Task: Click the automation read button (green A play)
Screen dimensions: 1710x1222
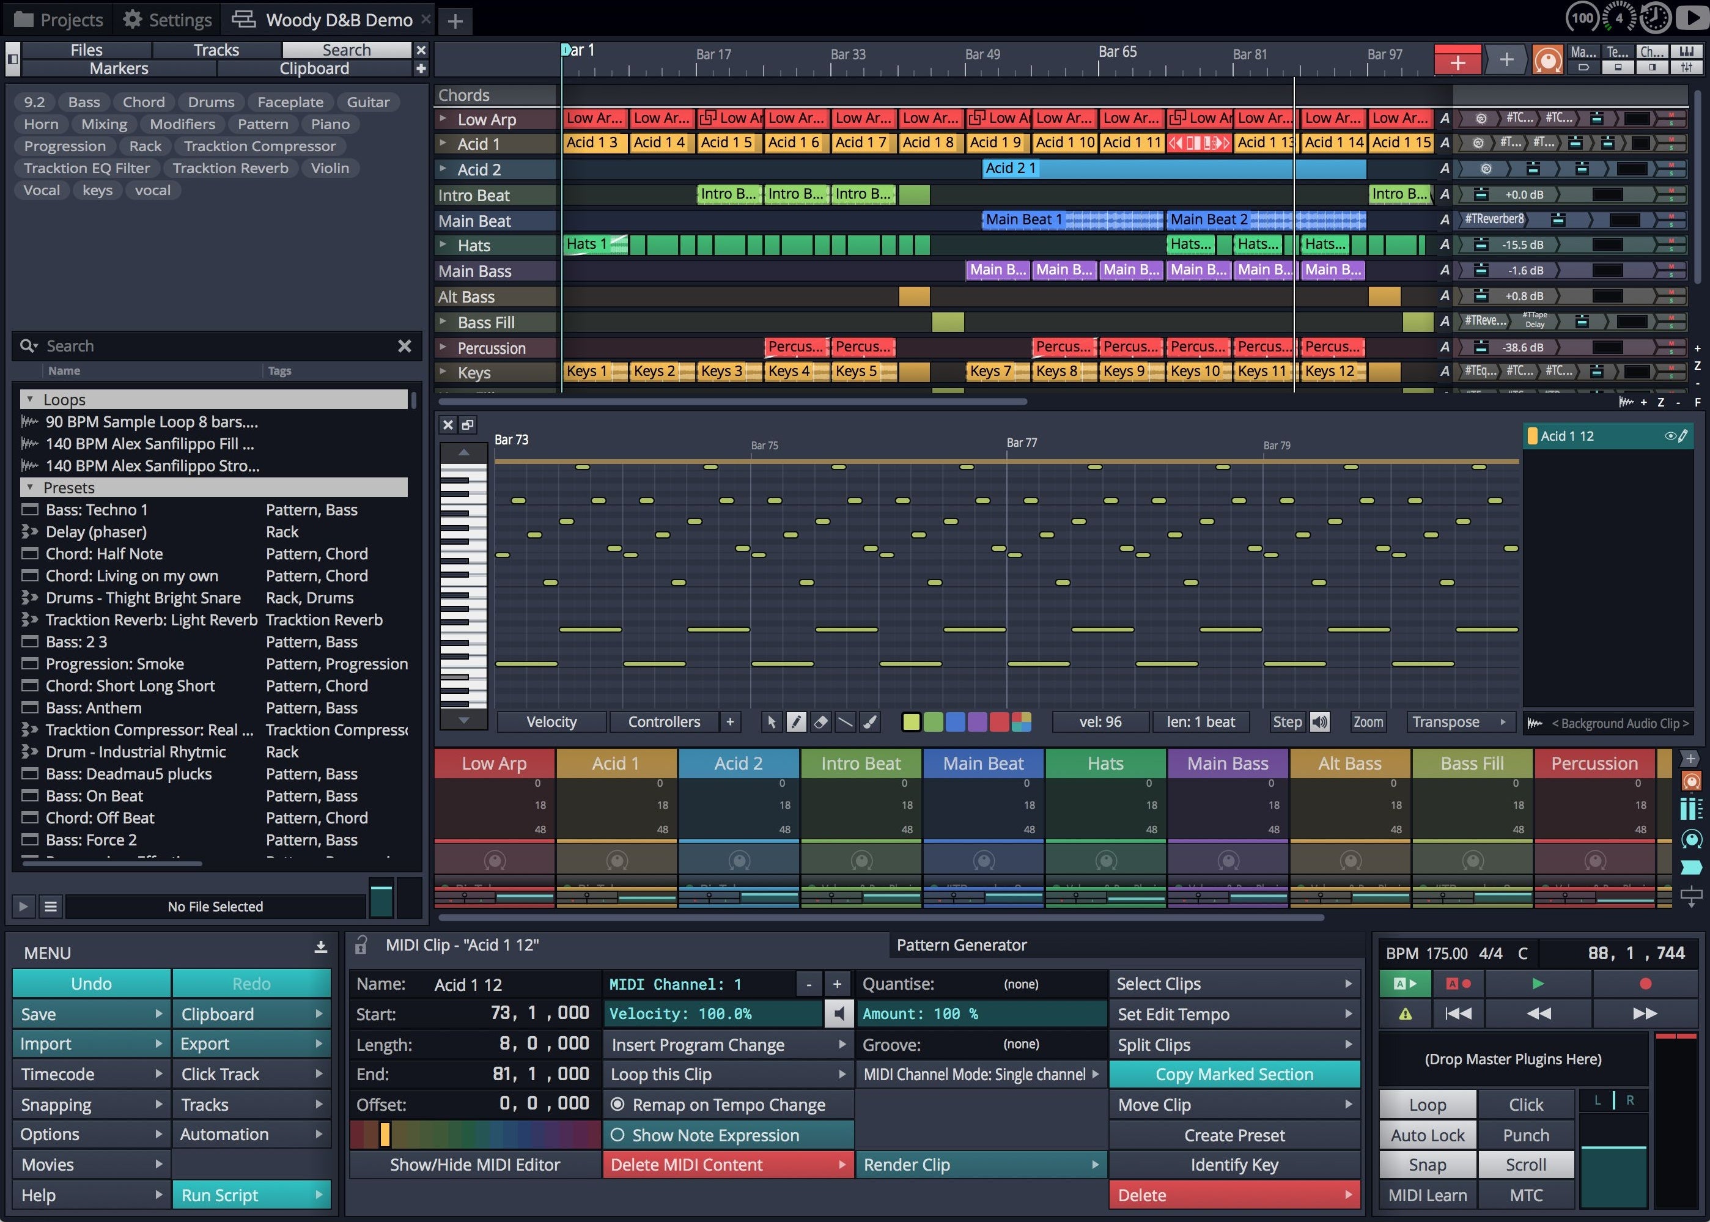Action: click(x=1404, y=984)
